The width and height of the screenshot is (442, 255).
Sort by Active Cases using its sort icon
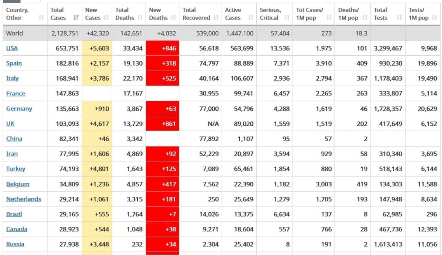[251, 18]
